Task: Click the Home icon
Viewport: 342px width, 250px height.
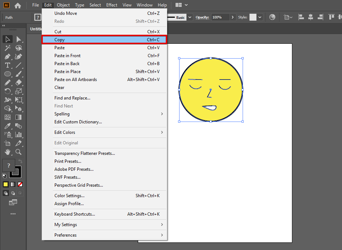Action: point(17,5)
